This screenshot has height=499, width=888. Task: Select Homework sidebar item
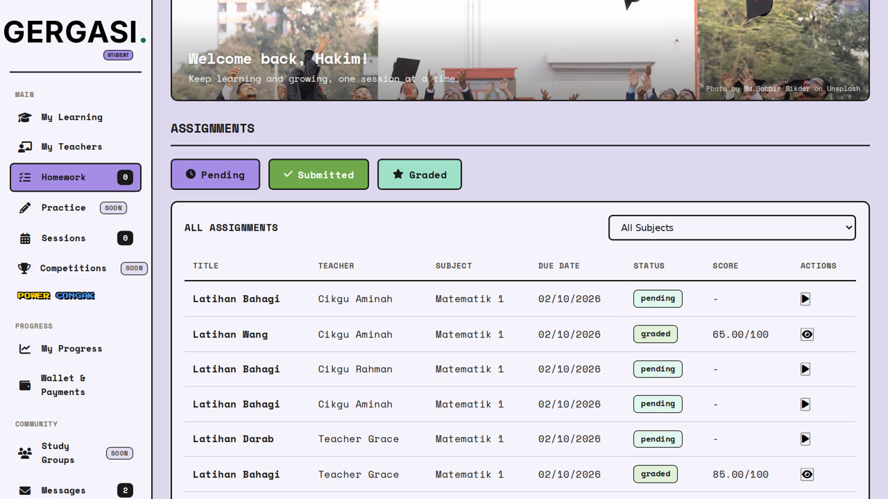[x=76, y=177]
